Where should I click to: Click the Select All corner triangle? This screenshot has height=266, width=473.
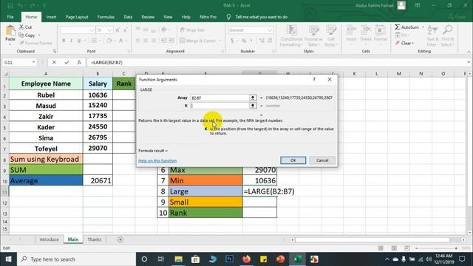6,74
